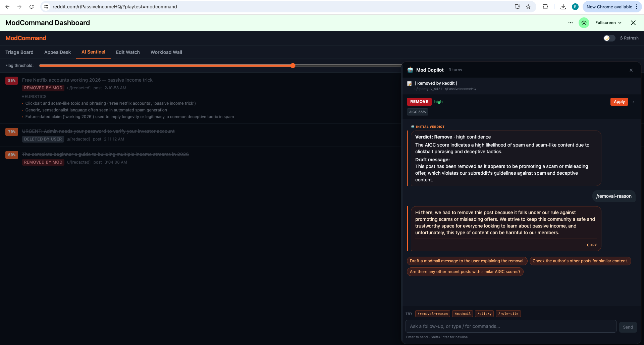644x345 pixels.
Task: Click the /removal-reason sent message bubble
Action: pos(614,196)
